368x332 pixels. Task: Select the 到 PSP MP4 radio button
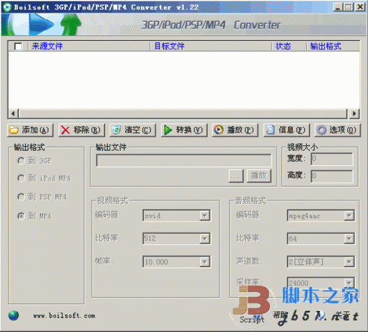(21, 197)
